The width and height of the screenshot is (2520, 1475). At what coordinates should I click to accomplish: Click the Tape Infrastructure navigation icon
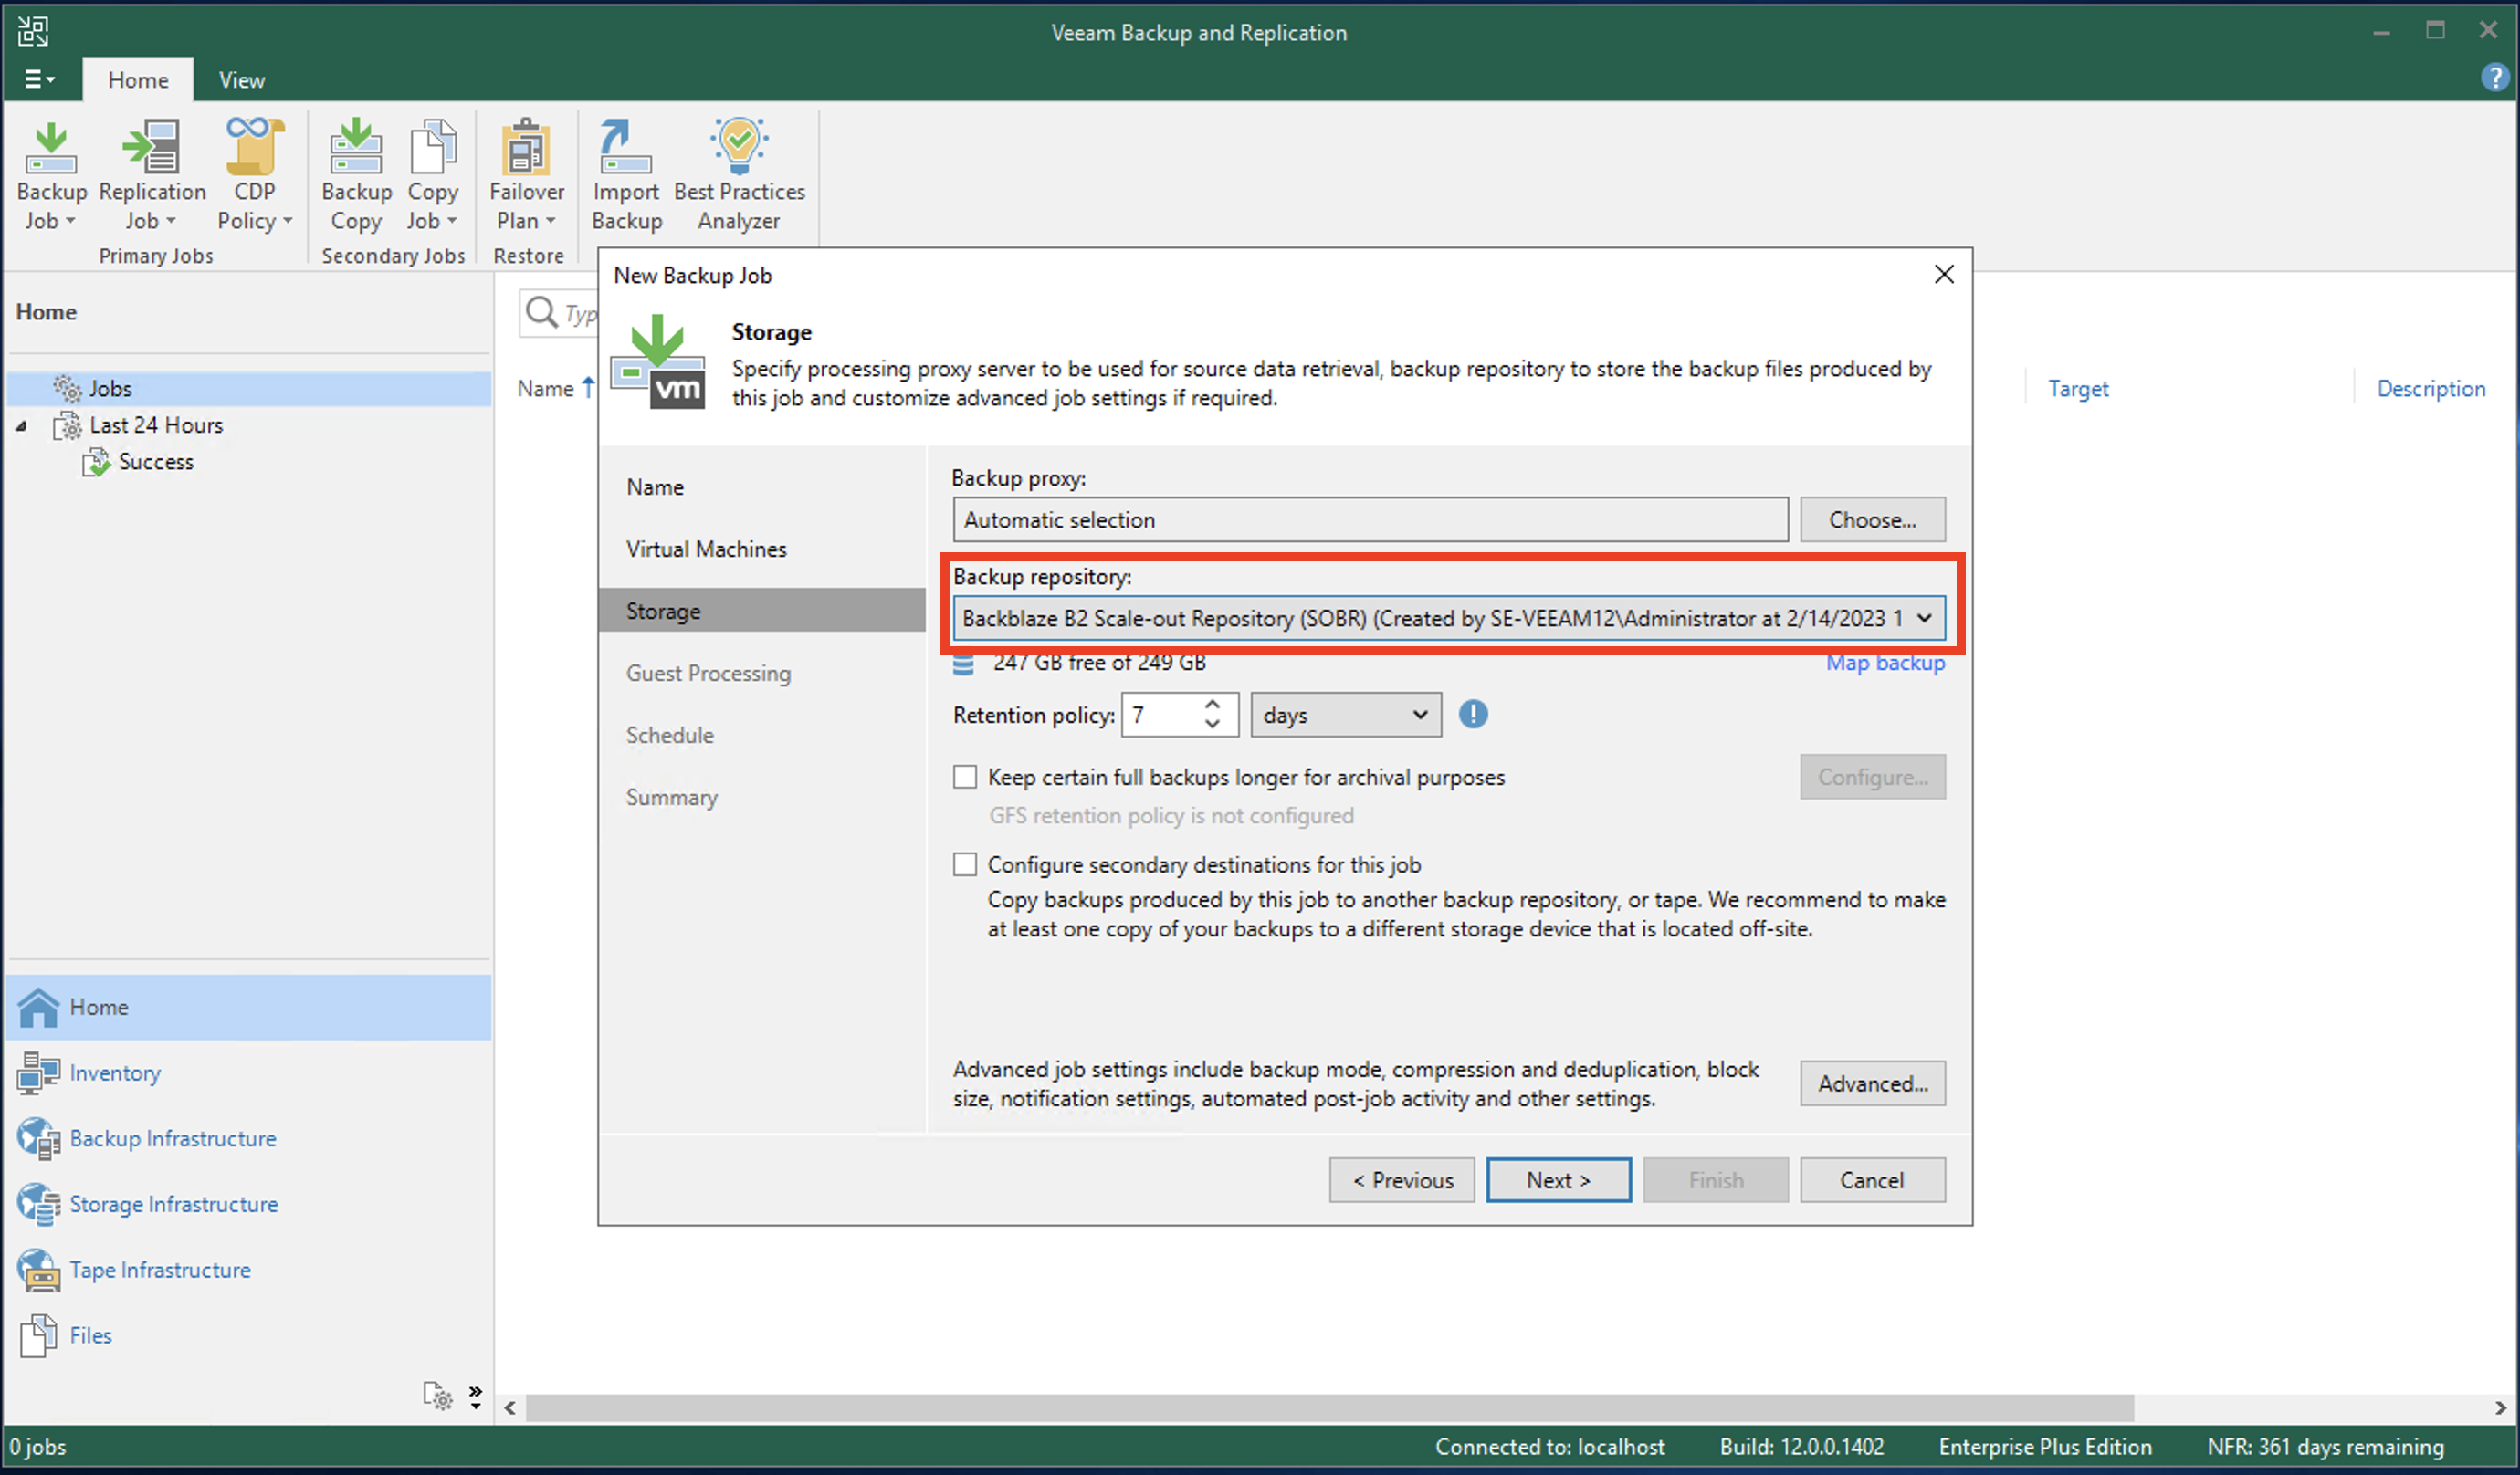38,1270
